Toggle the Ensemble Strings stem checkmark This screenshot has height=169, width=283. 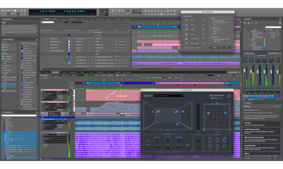(203, 39)
